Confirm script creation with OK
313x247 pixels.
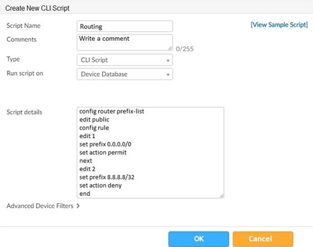(x=199, y=239)
